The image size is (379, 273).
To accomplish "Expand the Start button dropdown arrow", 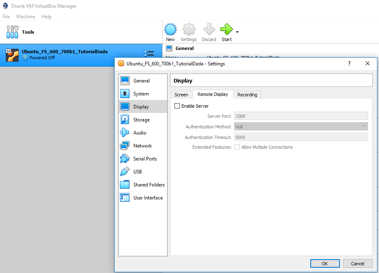I will pos(237,32).
